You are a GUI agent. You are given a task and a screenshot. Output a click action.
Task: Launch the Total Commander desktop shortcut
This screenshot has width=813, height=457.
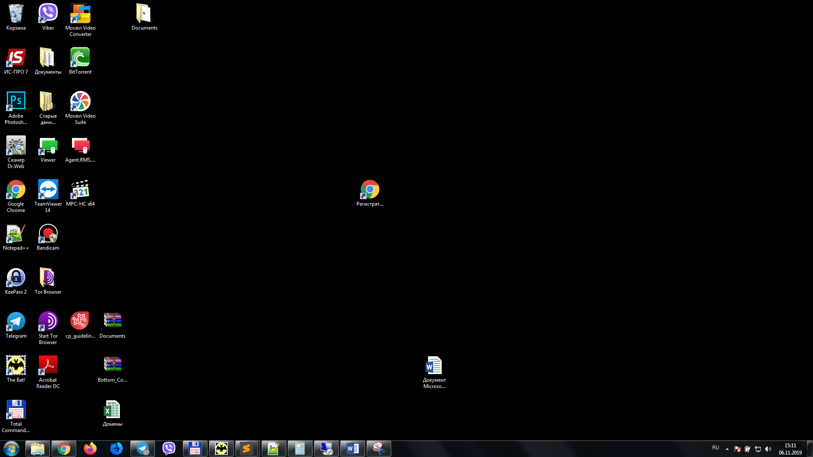tap(16, 416)
